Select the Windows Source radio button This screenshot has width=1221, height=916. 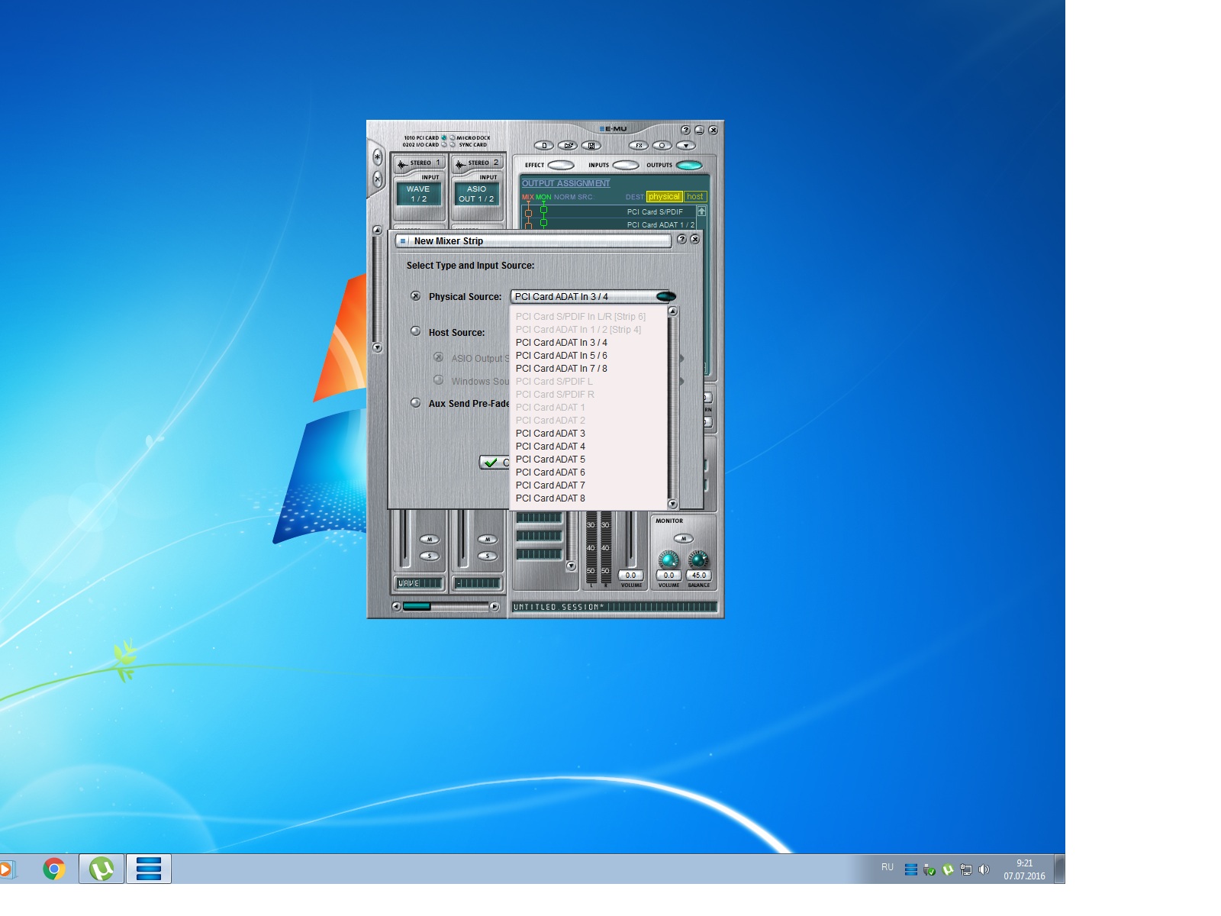pos(438,380)
